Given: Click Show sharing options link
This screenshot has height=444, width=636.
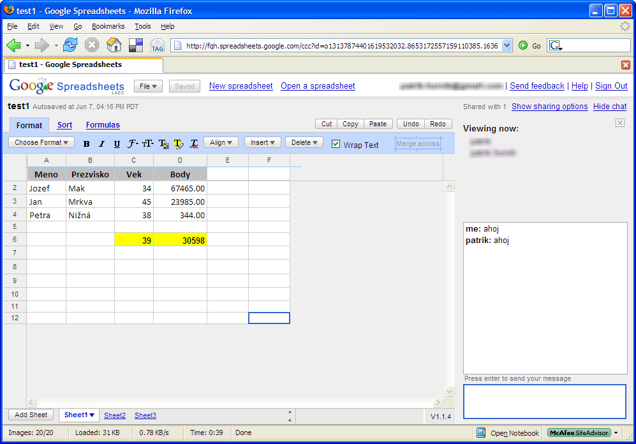Looking at the screenshot, I should [550, 107].
